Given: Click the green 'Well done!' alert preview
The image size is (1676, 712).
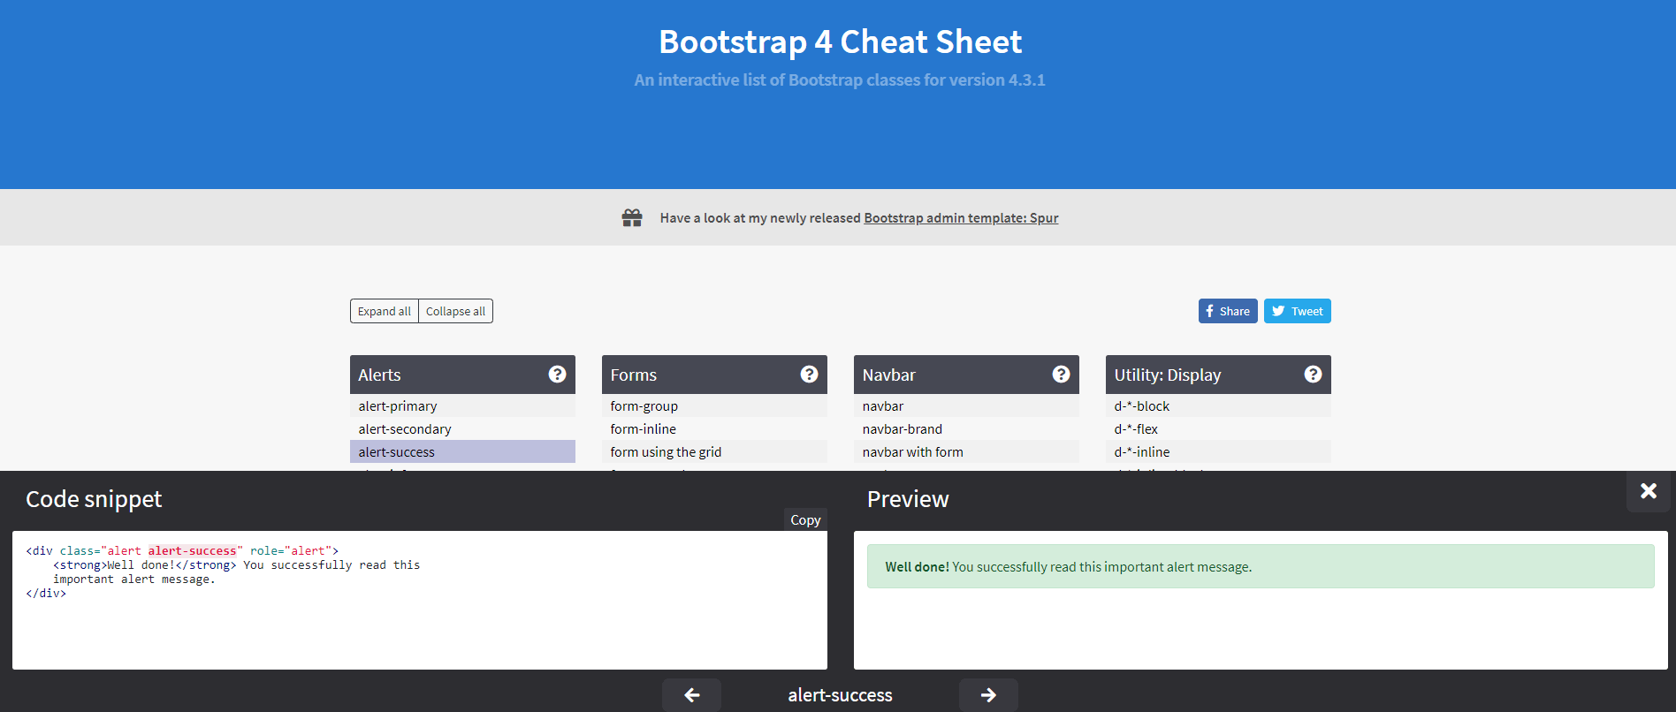Looking at the screenshot, I should click(1261, 566).
